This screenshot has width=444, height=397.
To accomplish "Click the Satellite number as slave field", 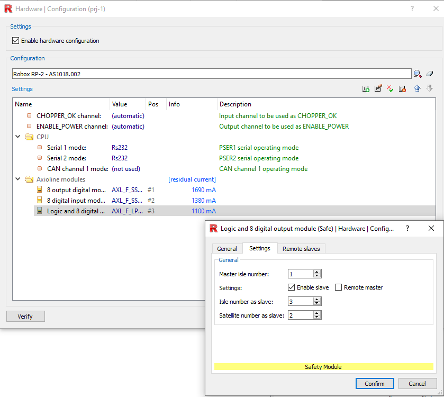I will point(301,315).
